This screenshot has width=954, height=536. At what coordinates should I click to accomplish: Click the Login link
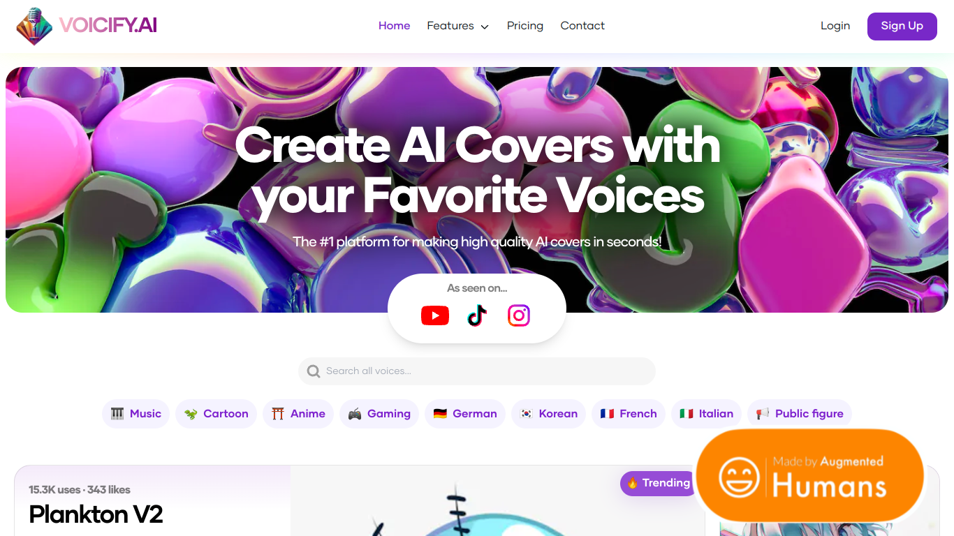[835, 26]
